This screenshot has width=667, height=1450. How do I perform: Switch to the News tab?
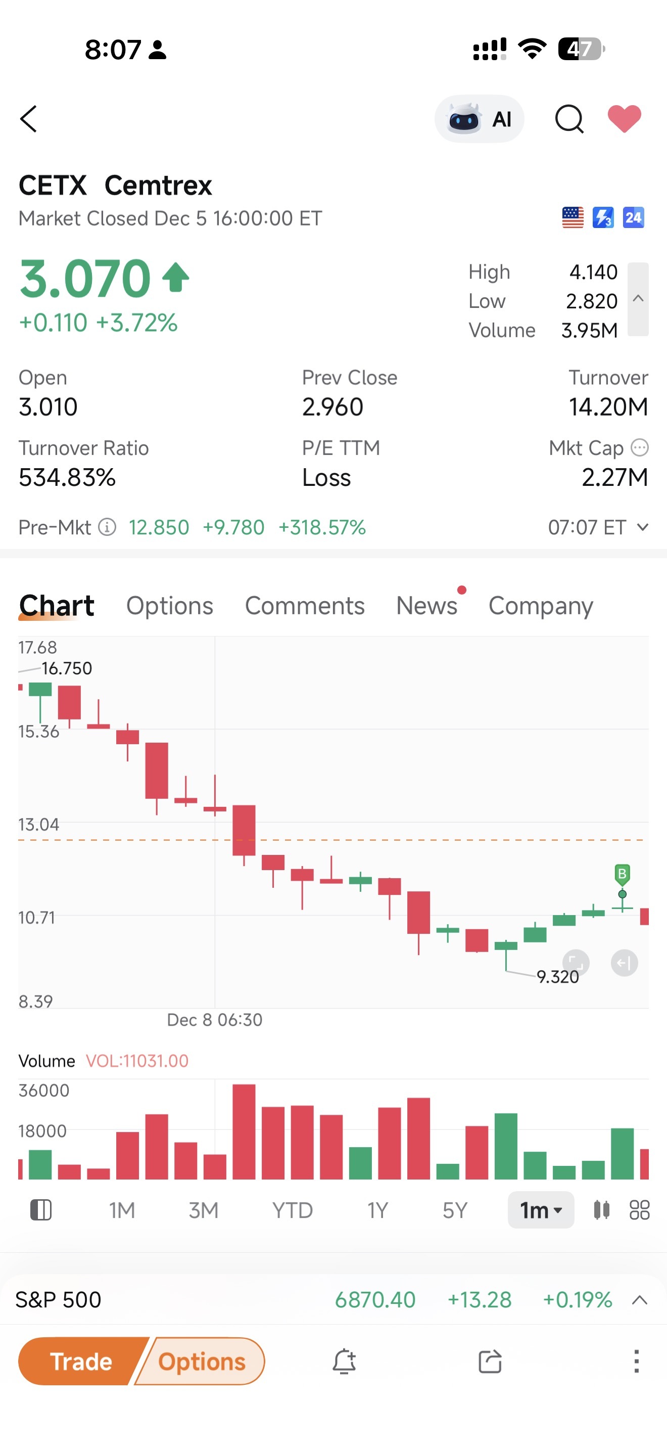(x=427, y=606)
